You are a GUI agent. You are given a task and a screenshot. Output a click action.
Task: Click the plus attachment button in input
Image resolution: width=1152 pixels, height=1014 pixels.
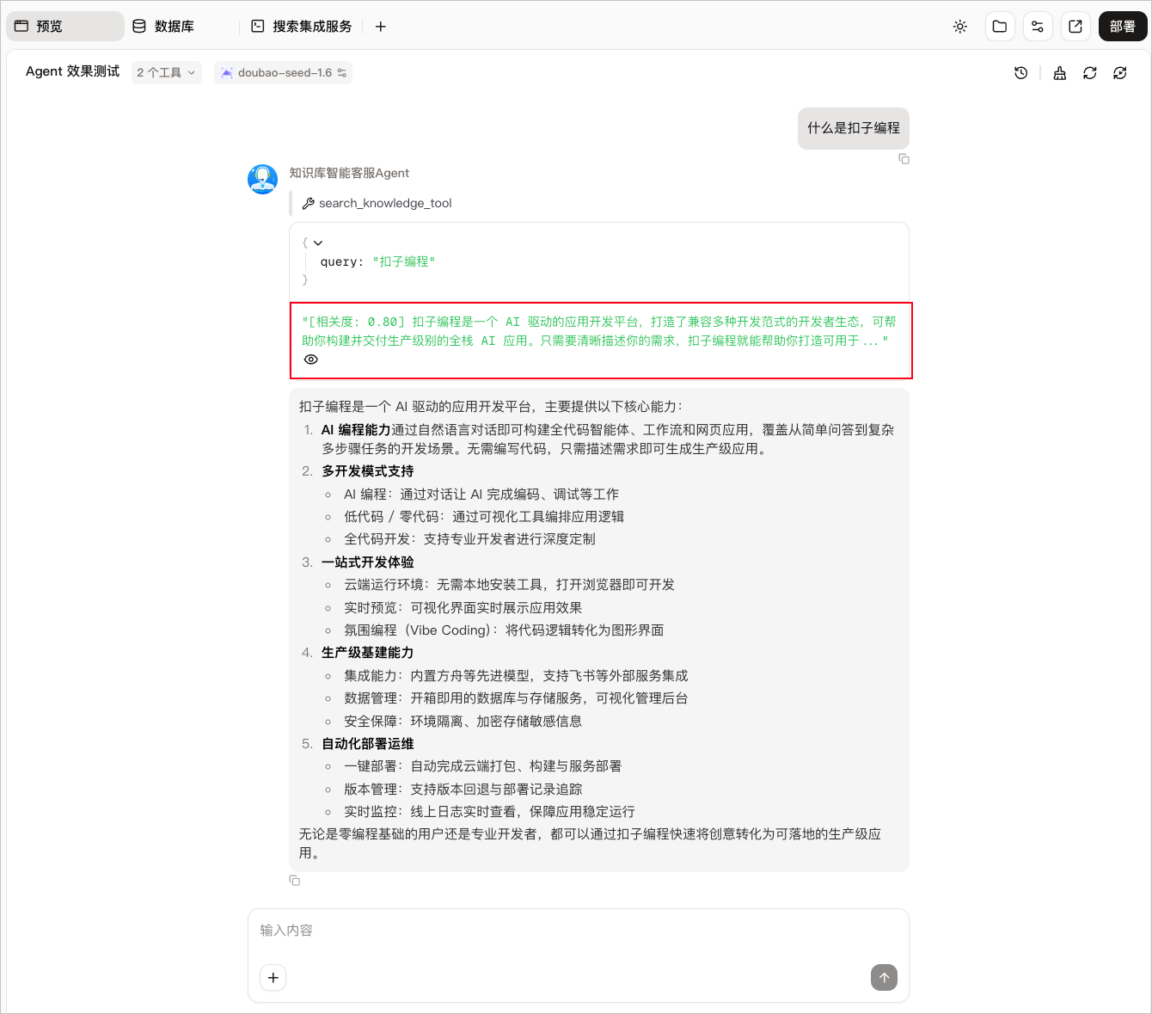273,977
